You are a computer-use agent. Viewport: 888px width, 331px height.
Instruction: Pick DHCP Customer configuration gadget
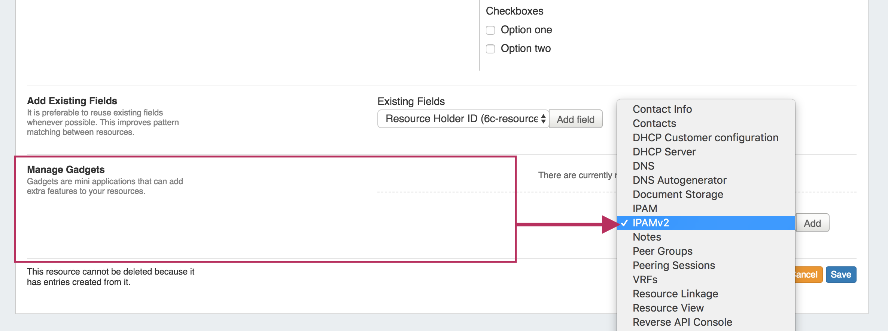tap(705, 137)
